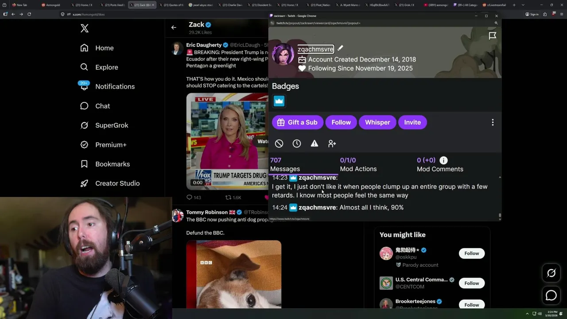Open the browser hamburger menu
The height and width of the screenshot is (319, 567).
pyautogui.click(x=561, y=14)
